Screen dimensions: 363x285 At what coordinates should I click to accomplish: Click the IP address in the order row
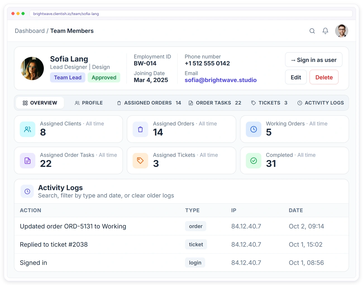coord(246,226)
